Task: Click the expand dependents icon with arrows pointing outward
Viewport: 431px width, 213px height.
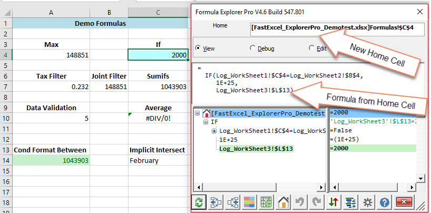Action: tap(233, 202)
